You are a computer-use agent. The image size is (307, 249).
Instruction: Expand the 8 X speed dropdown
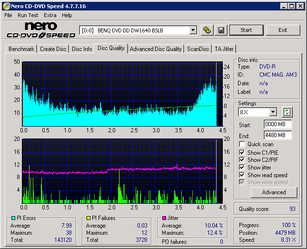[x=273, y=112]
